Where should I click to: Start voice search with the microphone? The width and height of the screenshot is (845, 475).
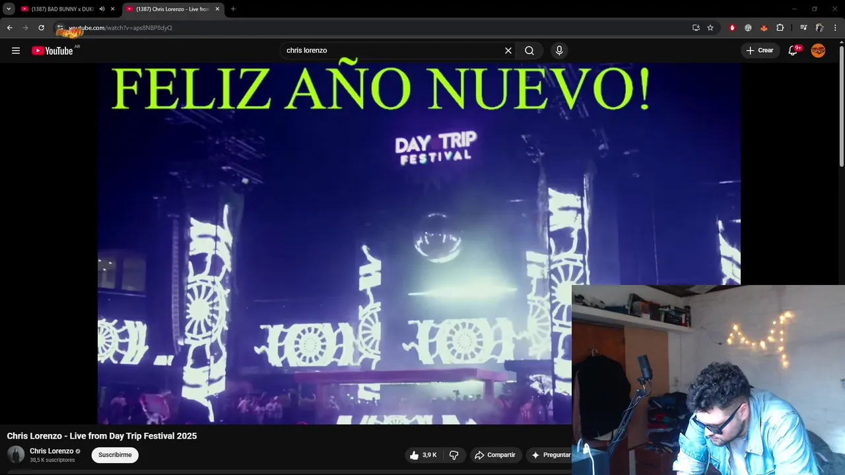[x=559, y=51]
